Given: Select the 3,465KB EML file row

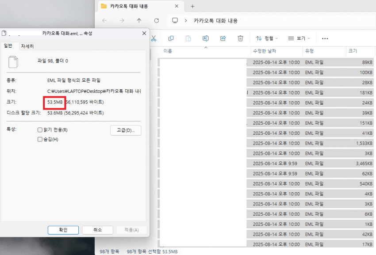Looking at the screenshot, I should click(310, 164).
